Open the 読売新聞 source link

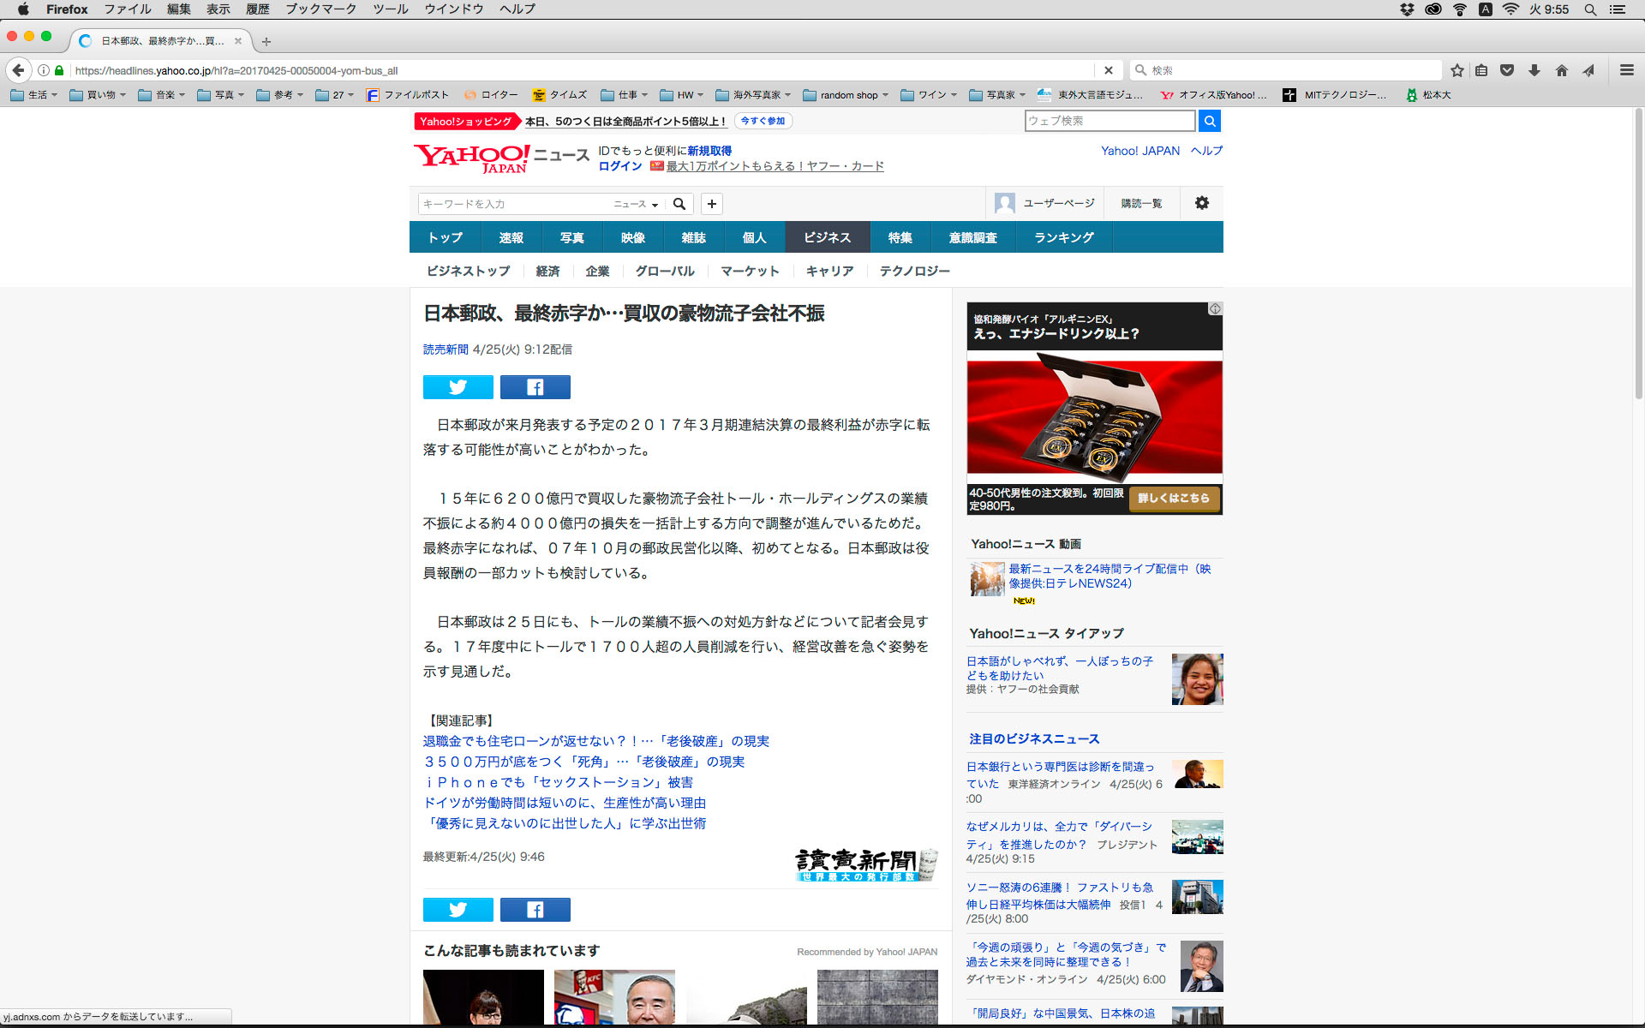click(x=446, y=350)
